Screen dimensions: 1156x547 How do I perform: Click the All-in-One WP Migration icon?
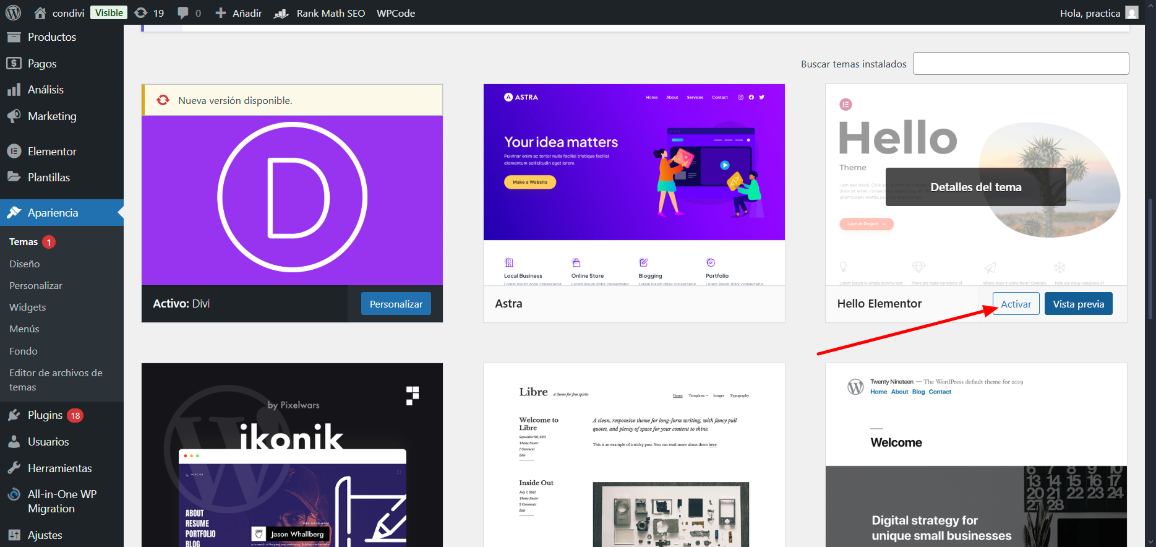coord(14,494)
